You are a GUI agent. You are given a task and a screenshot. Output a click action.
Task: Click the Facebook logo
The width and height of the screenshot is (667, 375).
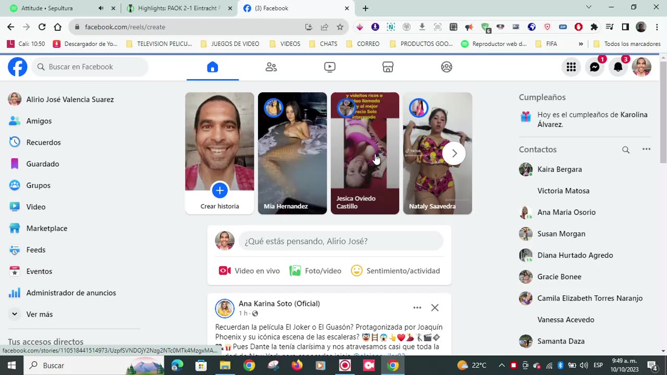click(17, 67)
